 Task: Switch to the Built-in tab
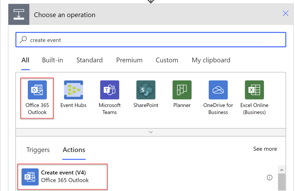[52, 60]
